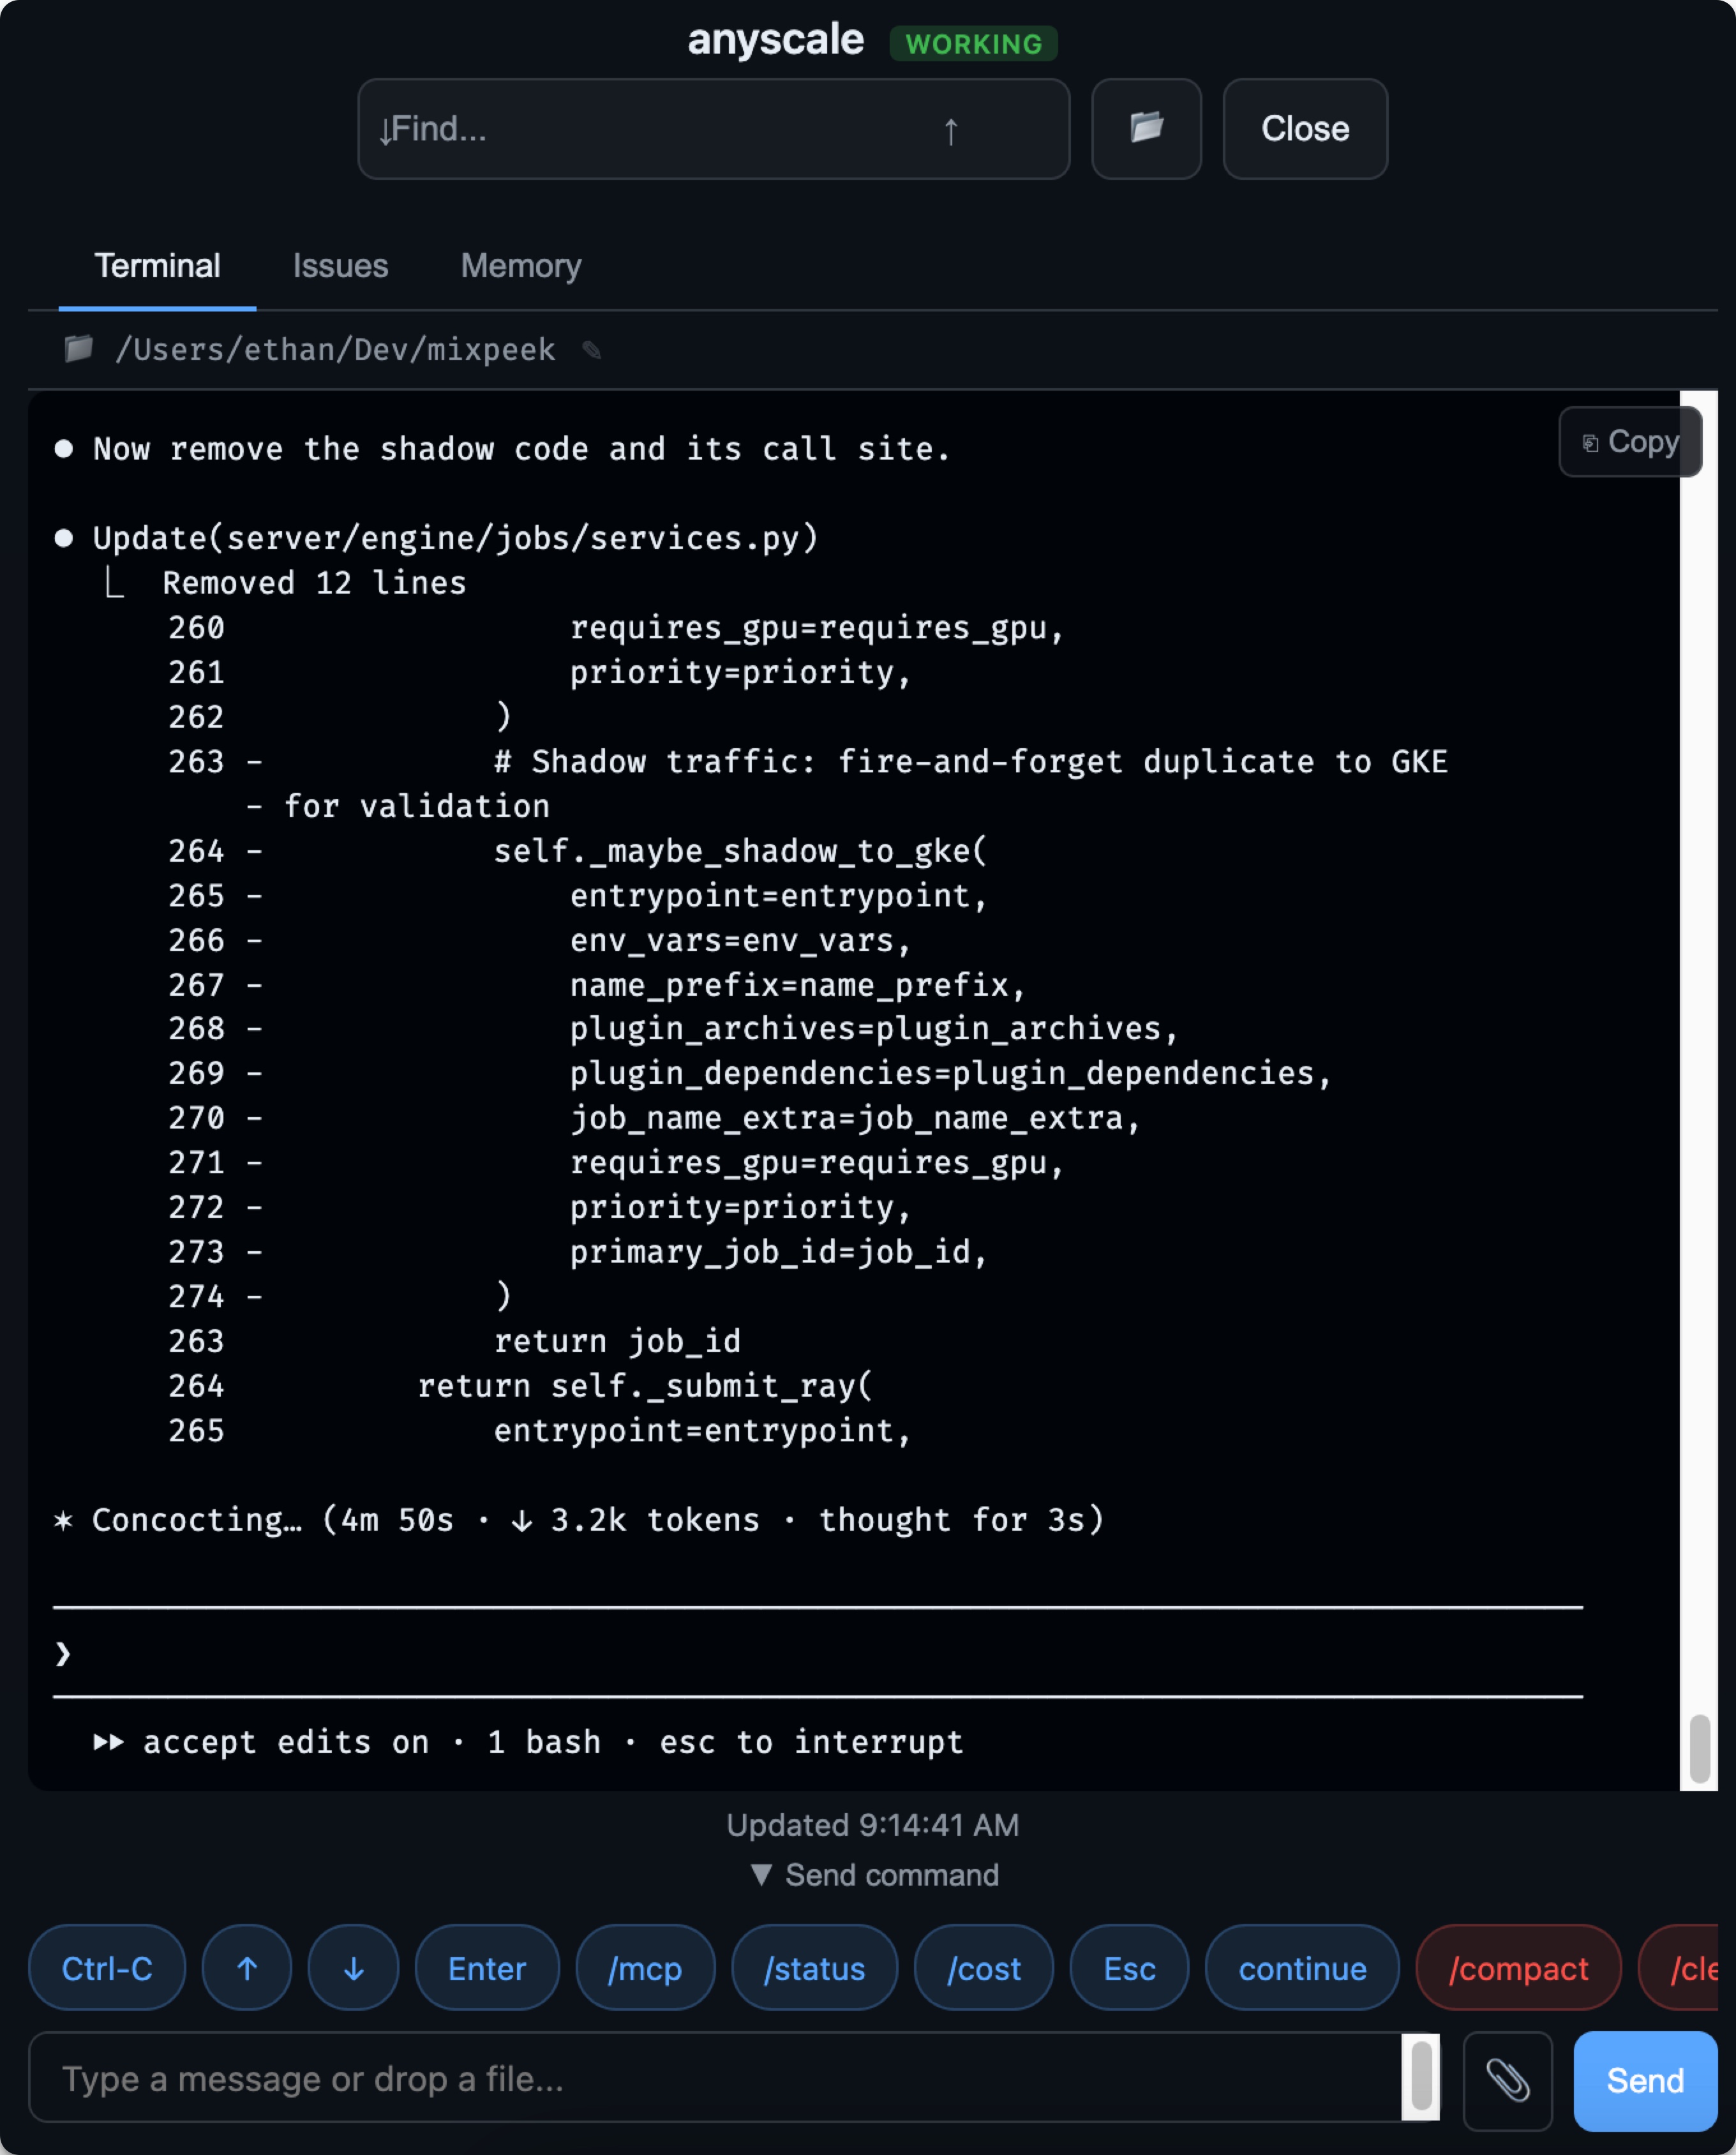1736x2155 pixels.
Task: Switch to the Issues tab
Action: 340,265
